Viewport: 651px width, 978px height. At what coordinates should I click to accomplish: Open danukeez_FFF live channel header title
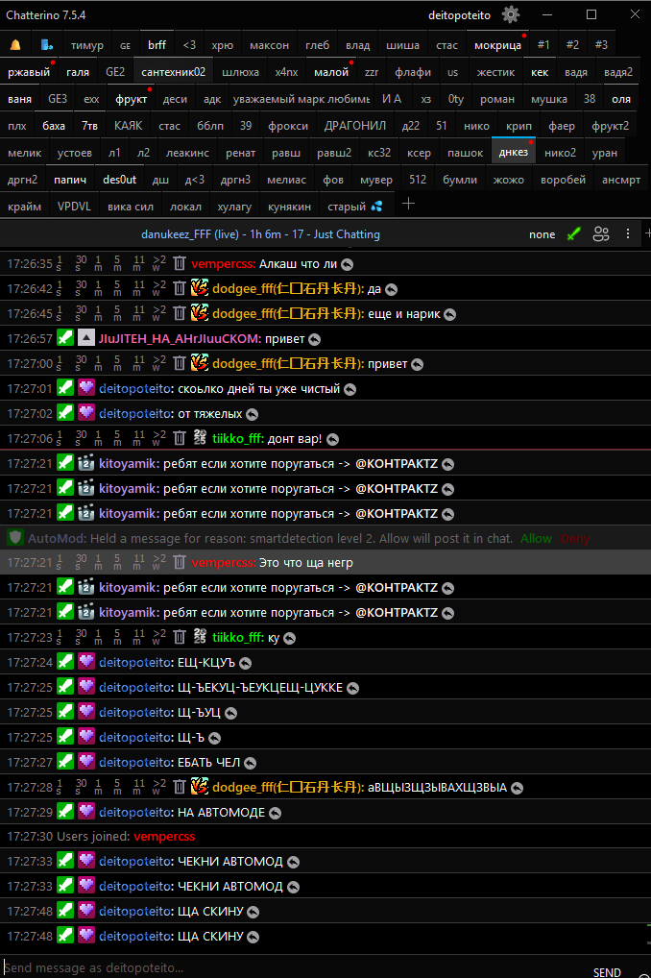[260, 234]
